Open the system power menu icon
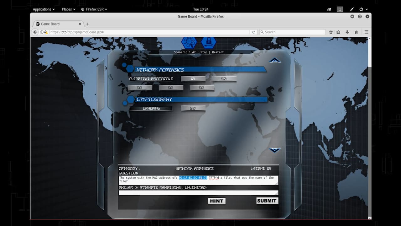401x226 pixels. [x=362, y=9]
